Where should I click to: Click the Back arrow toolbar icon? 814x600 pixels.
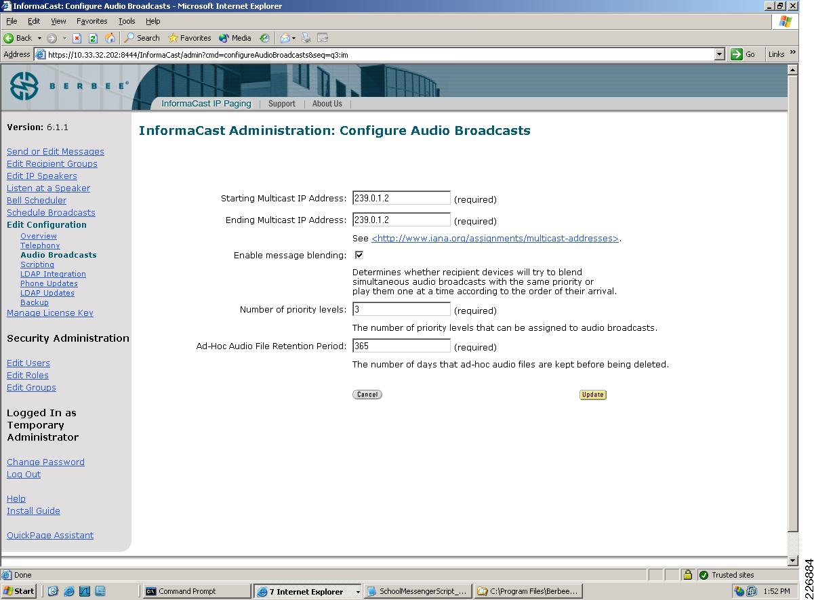click(x=9, y=38)
